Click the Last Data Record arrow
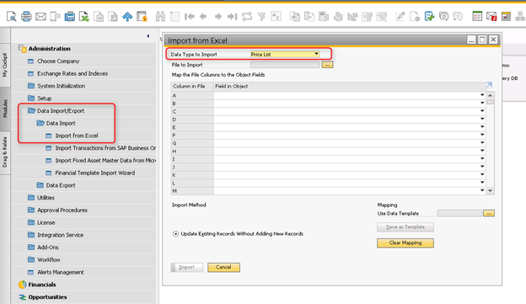The image size is (526, 304). (232, 16)
